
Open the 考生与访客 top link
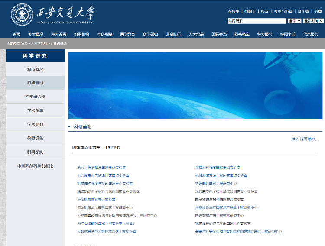click(283, 11)
